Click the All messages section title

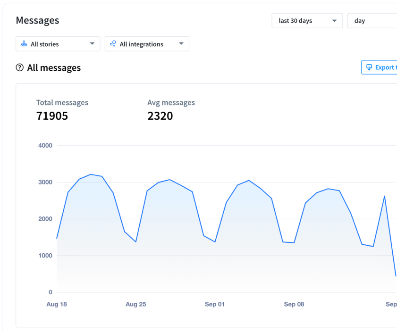[x=54, y=68]
